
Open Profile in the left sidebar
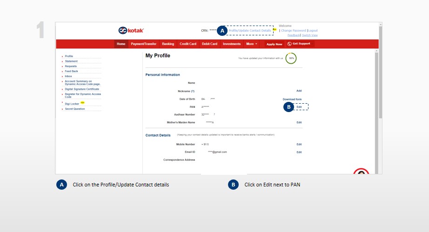pyautogui.click(x=69, y=56)
